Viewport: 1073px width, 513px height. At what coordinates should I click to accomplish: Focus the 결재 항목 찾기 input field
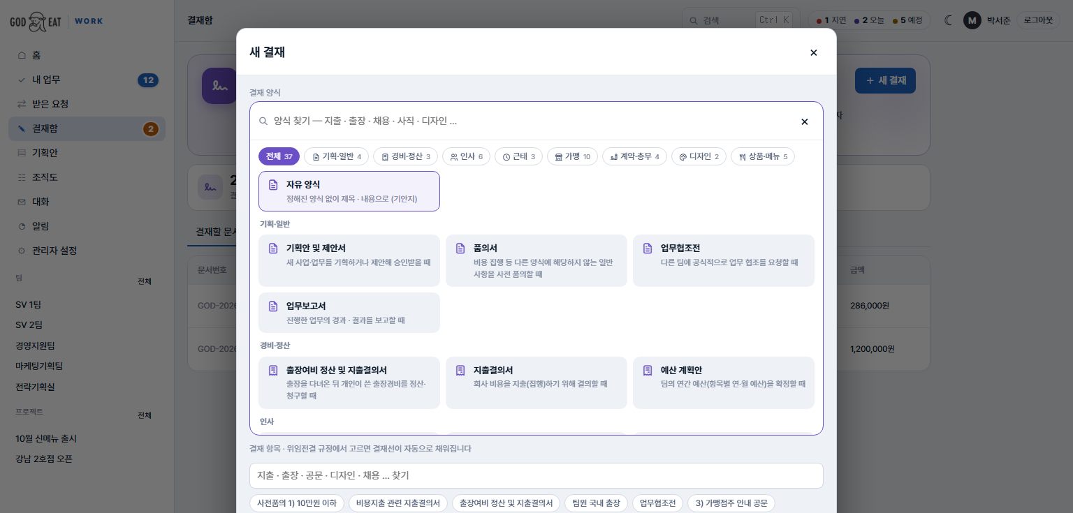click(x=536, y=475)
